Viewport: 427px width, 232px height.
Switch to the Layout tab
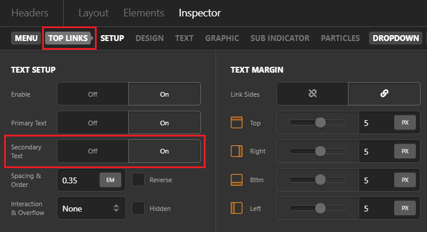[93, 13]
